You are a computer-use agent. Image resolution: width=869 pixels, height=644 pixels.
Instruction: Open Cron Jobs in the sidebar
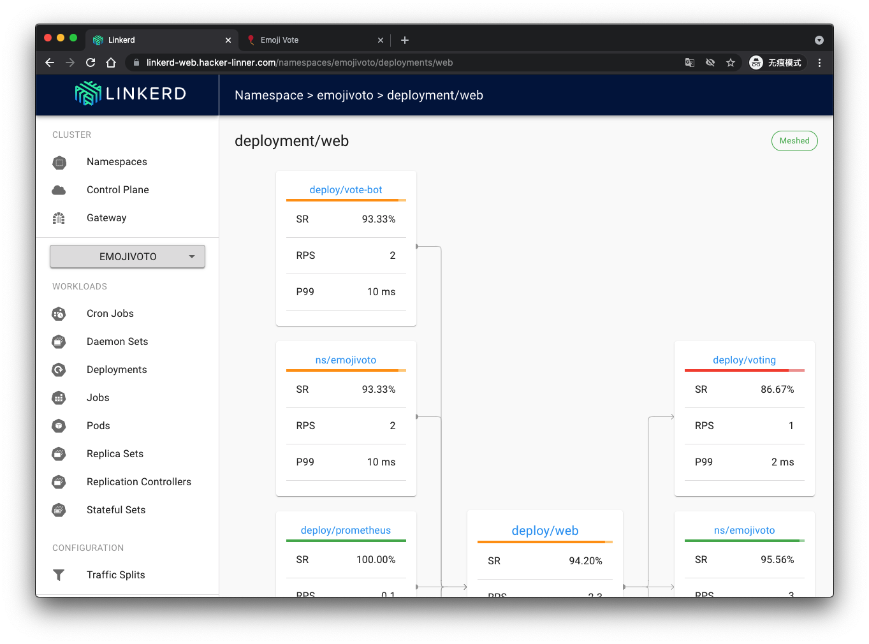110,314
